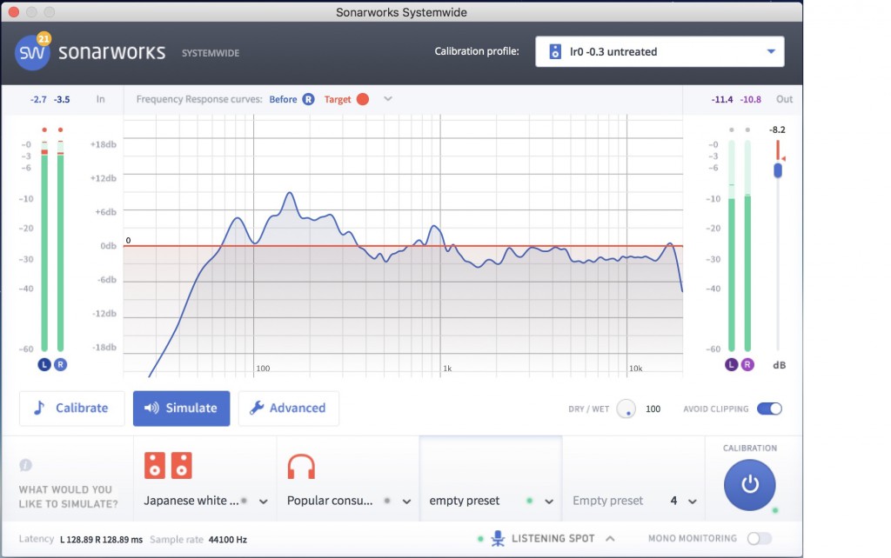Click the Before curve R badge
This screenshot has height=558, width=891.
(x=308, y=99)
